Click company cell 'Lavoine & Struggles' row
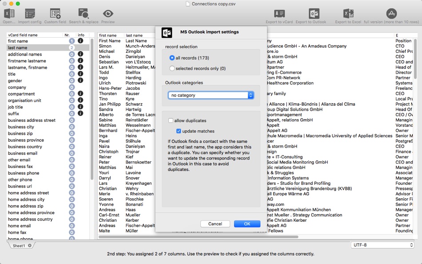 (x=281, y=173)
